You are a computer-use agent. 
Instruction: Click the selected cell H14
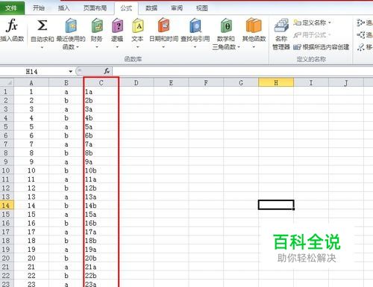(x=276, y=205)
